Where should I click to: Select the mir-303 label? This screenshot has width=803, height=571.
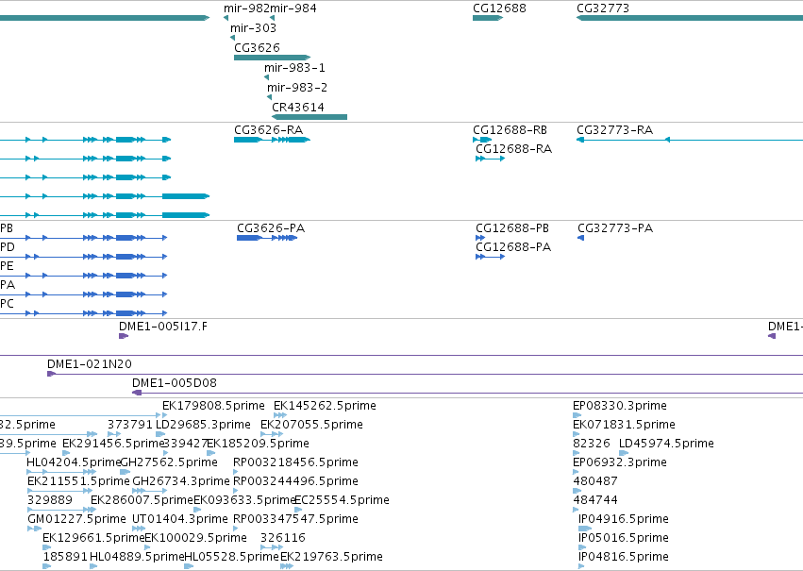(253, 27)
